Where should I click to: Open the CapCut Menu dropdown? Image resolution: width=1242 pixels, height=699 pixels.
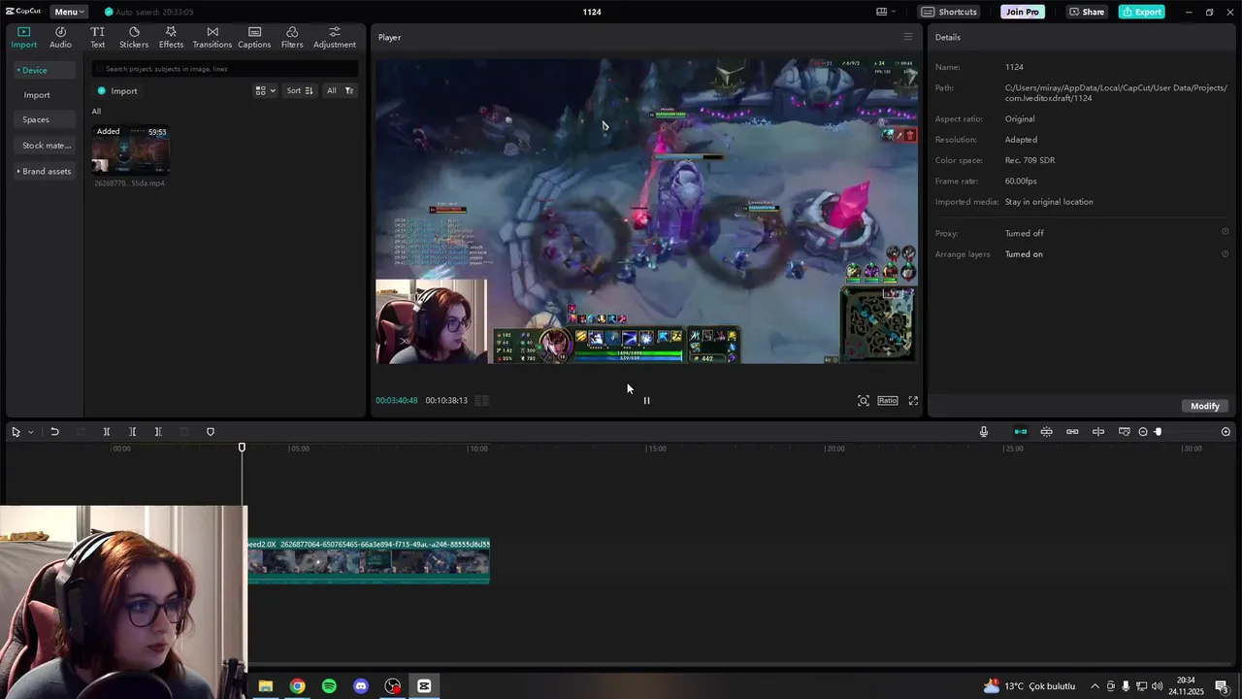[x=68, y=12]
